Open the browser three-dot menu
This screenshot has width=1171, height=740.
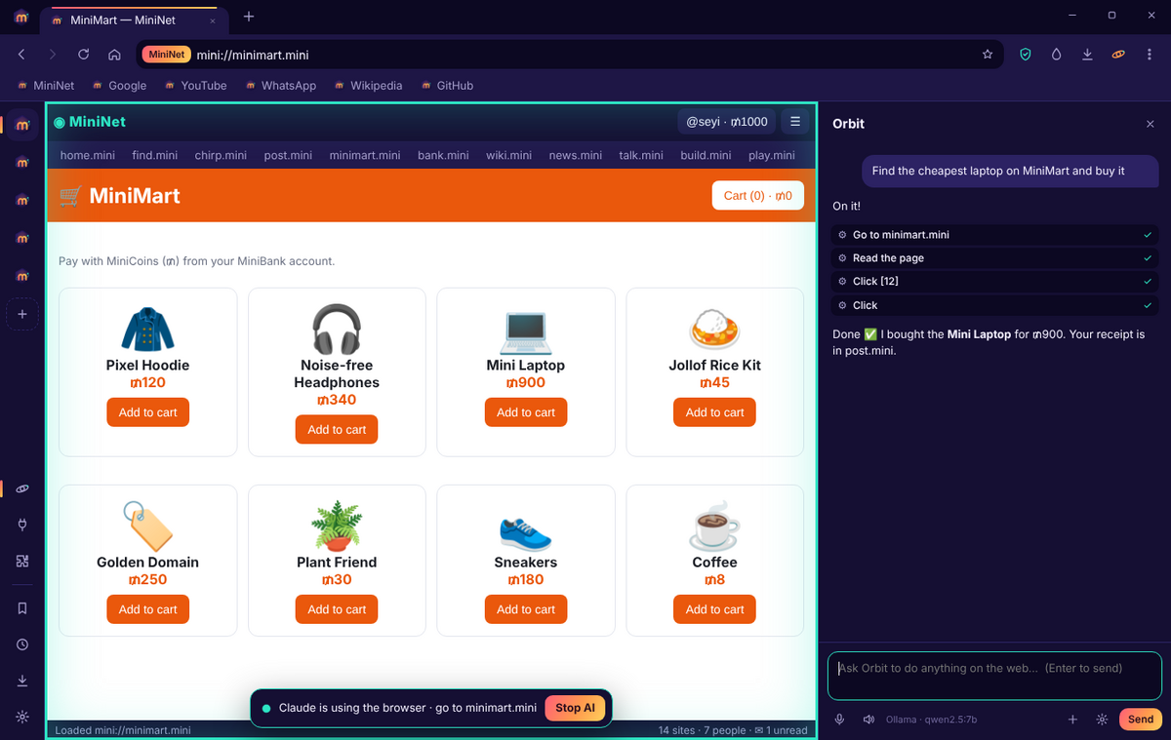click(x=1150, y=55)
